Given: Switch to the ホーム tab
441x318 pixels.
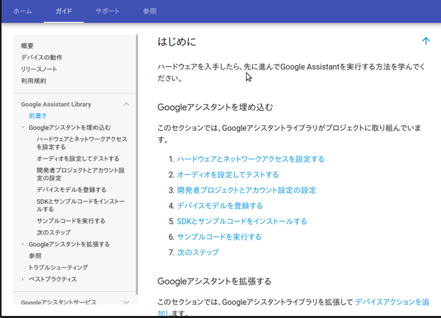Looking at the screenshot, I should pyautogui.click(x=22, y=11).
